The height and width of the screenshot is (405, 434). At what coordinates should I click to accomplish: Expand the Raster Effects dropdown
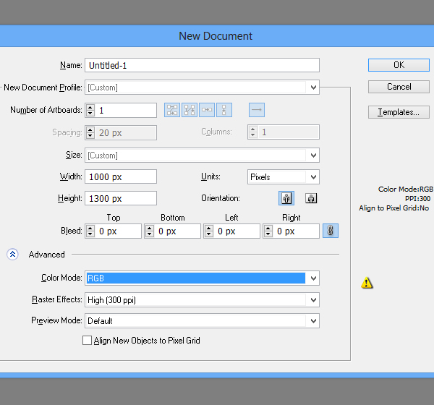pyautogui.click(x=203, y=299)
